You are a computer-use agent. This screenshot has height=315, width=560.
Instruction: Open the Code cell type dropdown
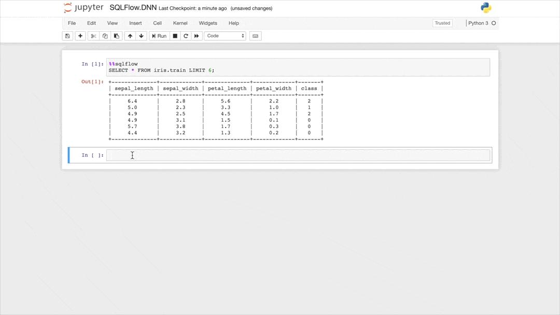tap(225, 36)
